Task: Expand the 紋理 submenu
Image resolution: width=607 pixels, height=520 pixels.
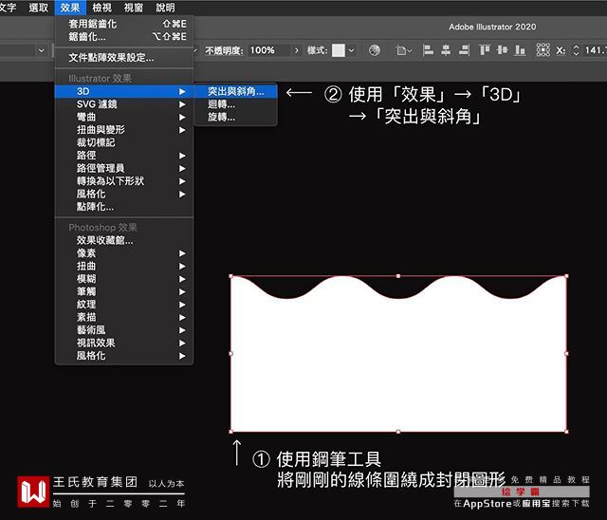Action: pyautogui.click(x=124, y=305)
